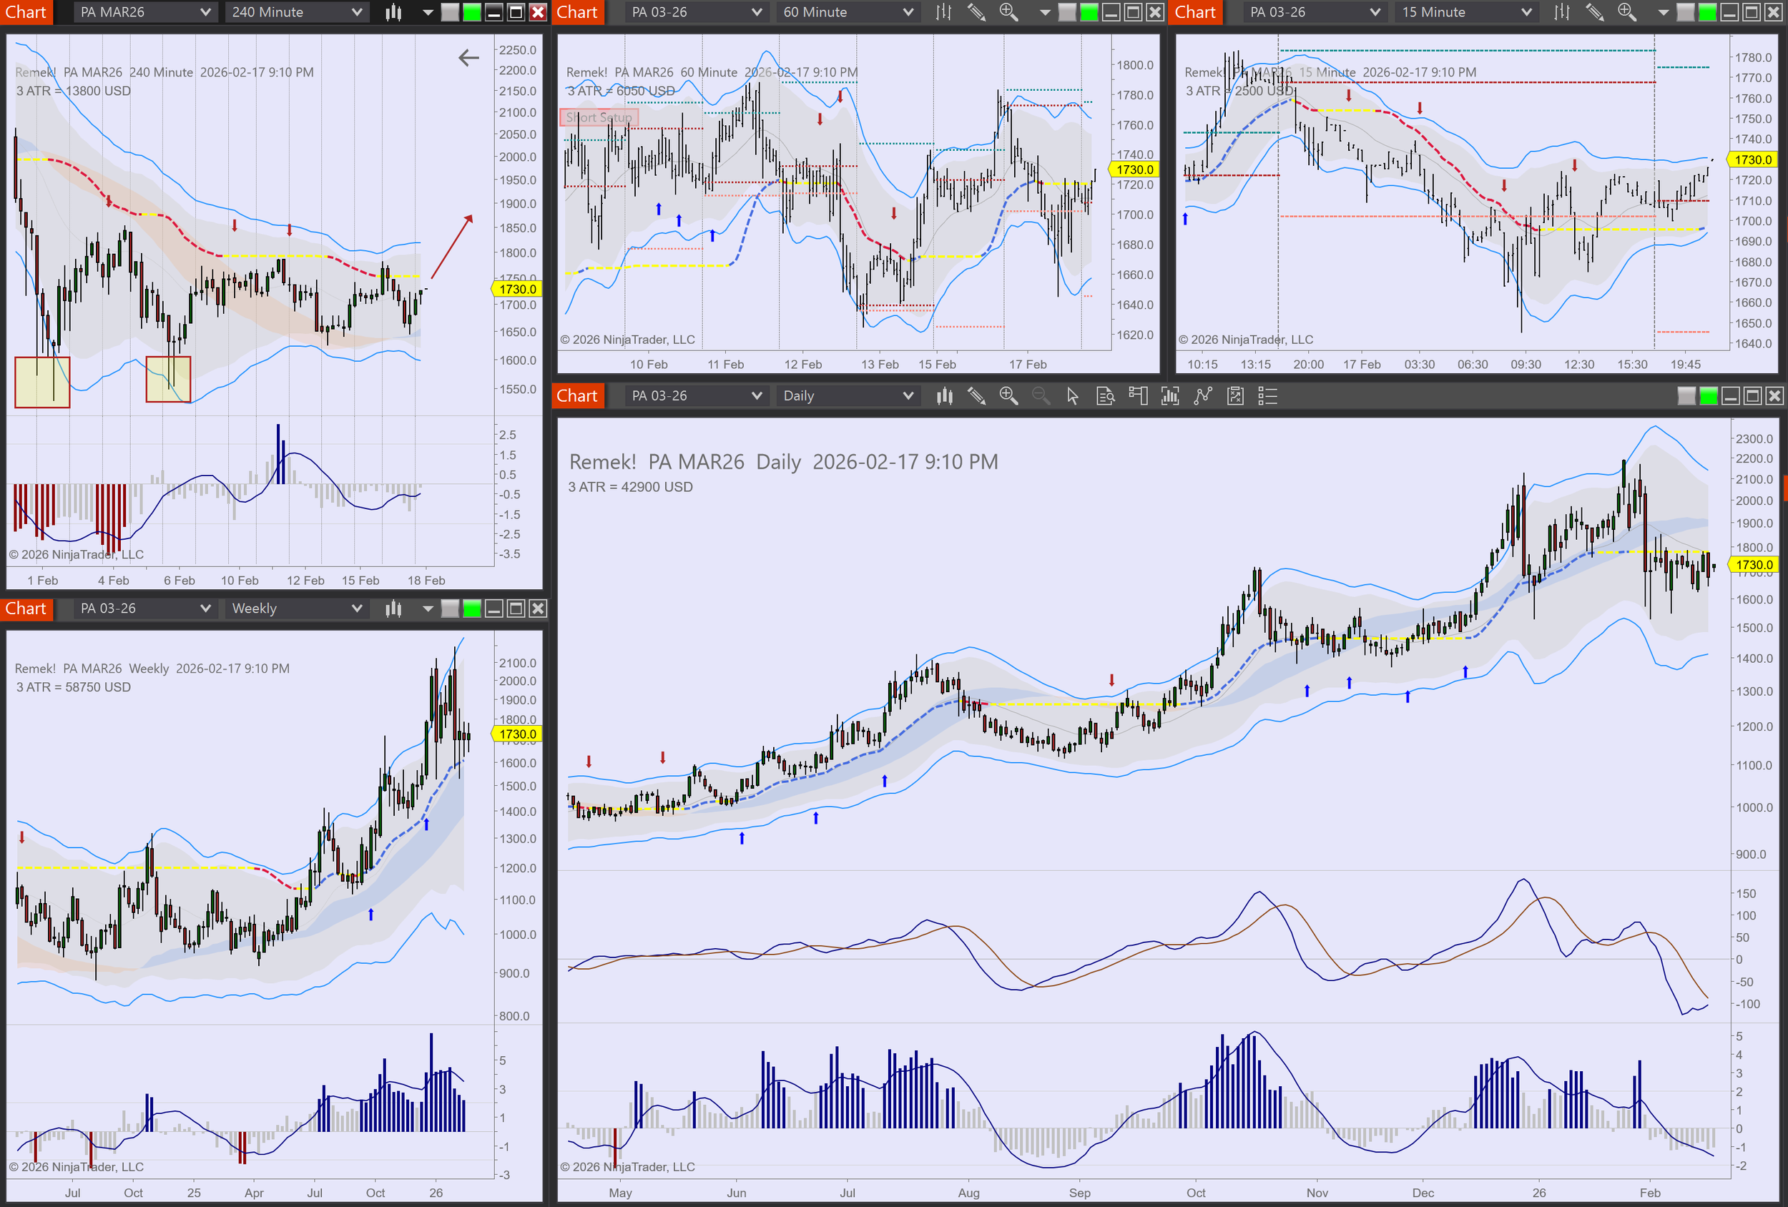Open Chart Trader icon in Daily chart toolbar

tap(1138, 396)
